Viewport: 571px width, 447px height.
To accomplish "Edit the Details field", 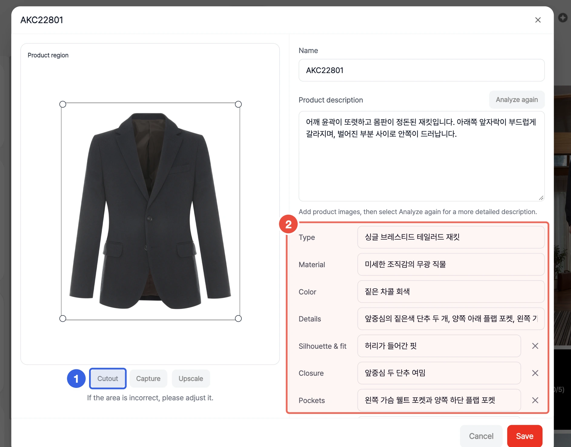I will click(451, 319).
